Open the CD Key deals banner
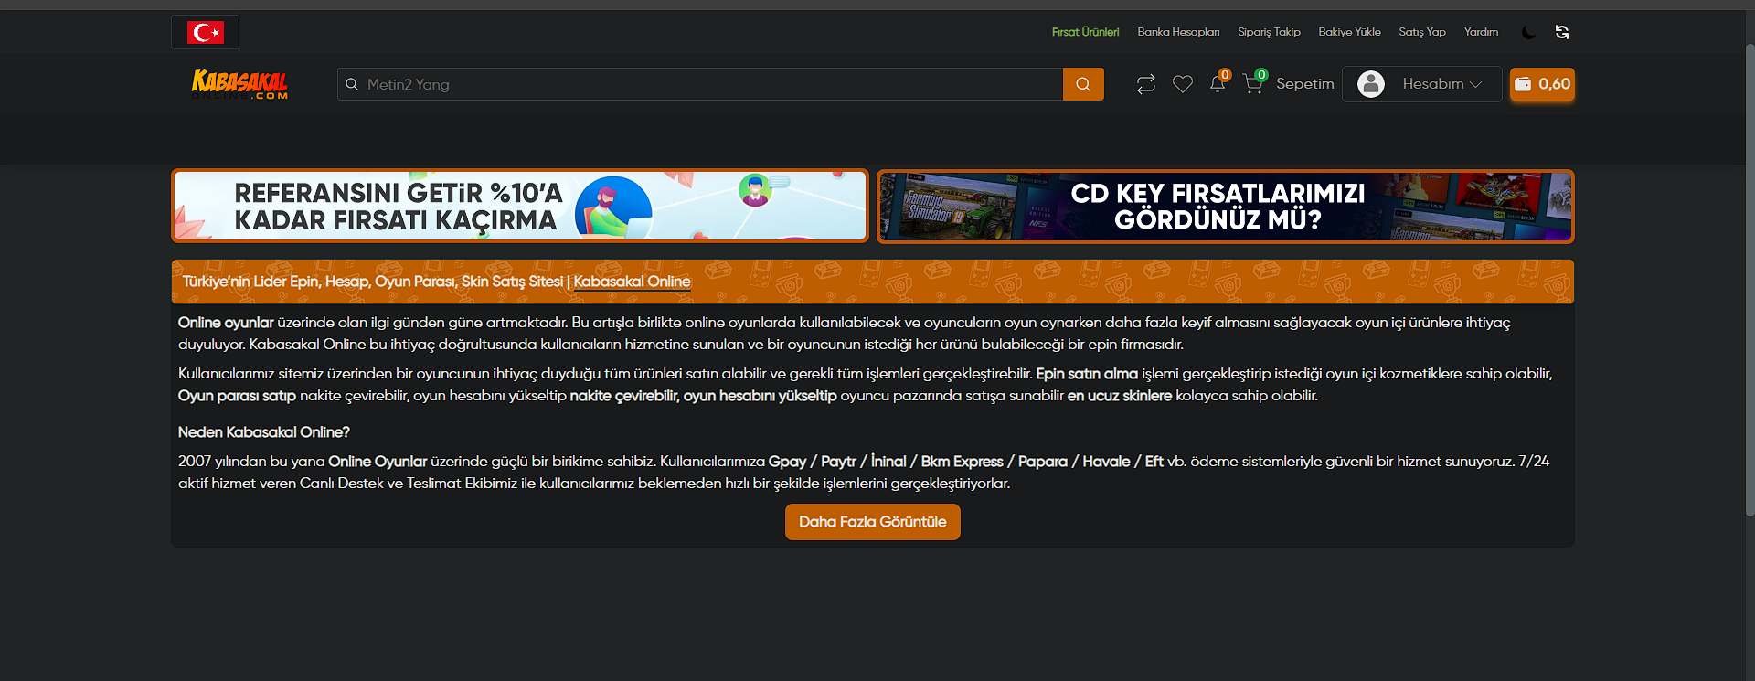 point(1226,206)
